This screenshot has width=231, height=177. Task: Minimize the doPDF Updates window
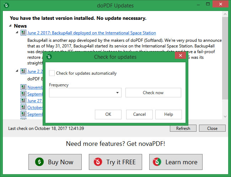click(198, 4)
